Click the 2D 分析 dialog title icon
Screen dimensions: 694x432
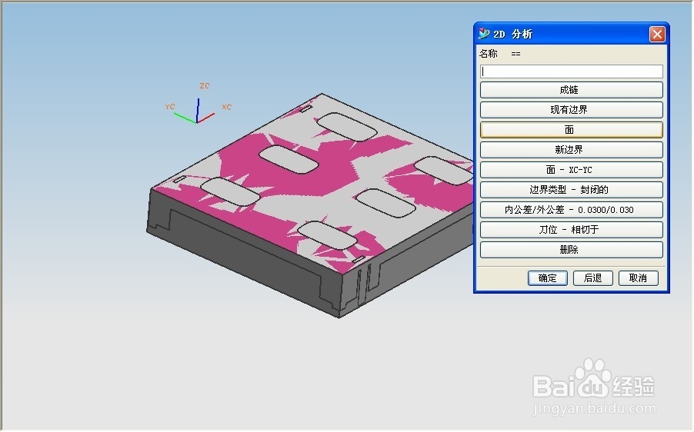484,34
